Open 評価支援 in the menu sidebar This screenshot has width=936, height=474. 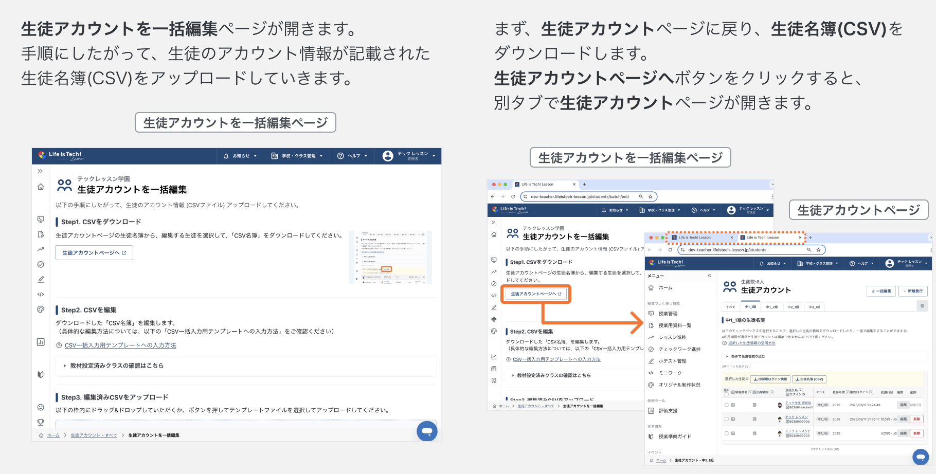[x=668, y=411]
